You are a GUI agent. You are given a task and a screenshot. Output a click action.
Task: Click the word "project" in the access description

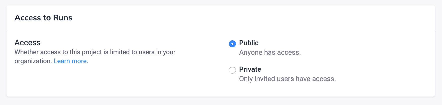(92, 52)
